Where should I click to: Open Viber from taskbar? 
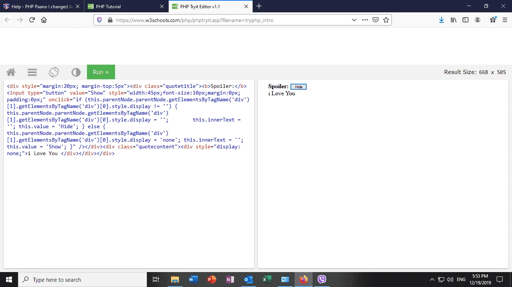322,280
